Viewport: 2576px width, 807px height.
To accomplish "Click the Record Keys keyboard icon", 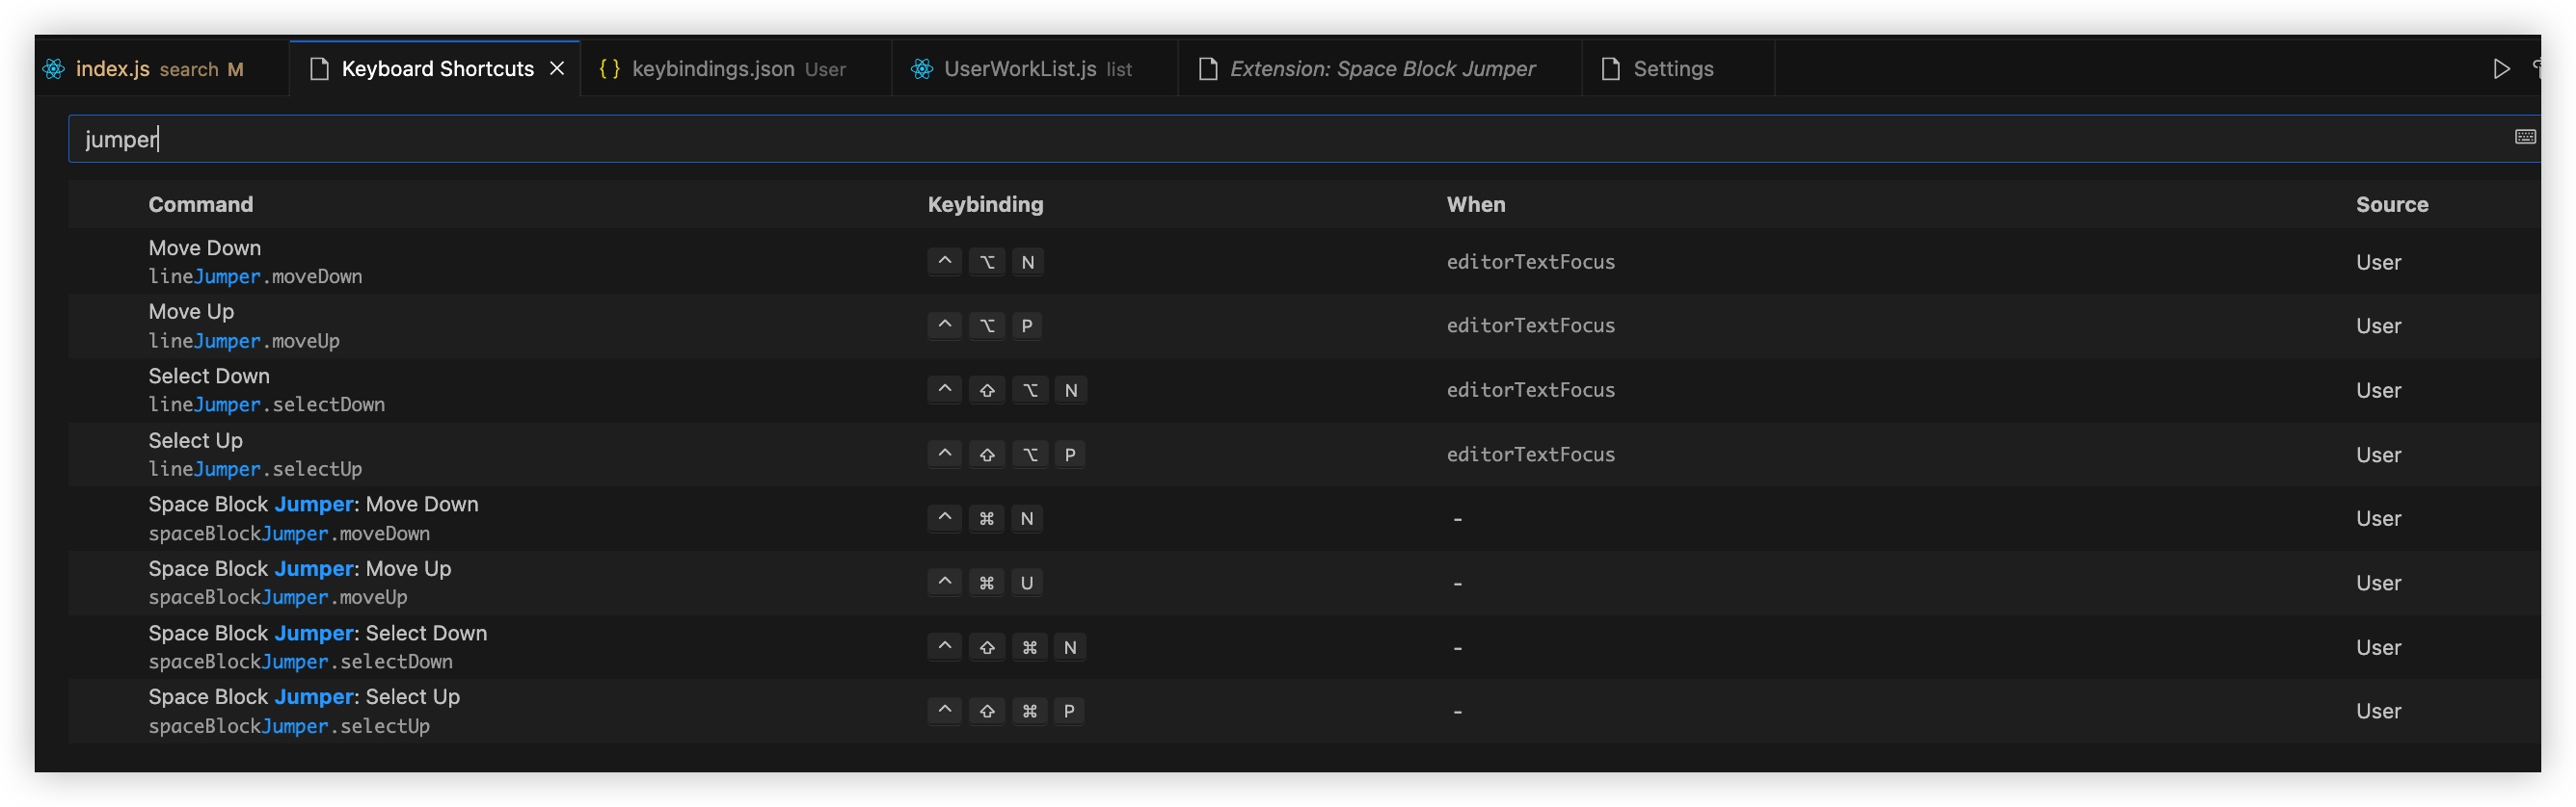I will click(x=2524, y=137).
